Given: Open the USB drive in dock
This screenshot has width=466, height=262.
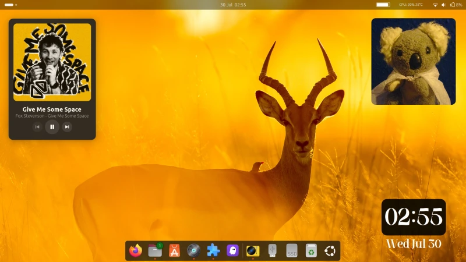Looking at the screenshot, I should 272,251.
